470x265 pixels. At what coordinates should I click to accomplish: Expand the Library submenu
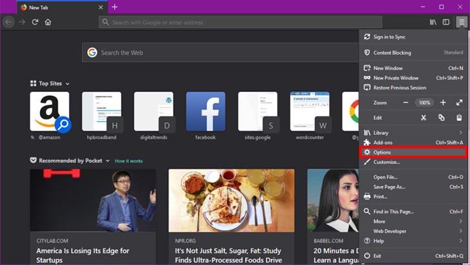coord(413,132)
